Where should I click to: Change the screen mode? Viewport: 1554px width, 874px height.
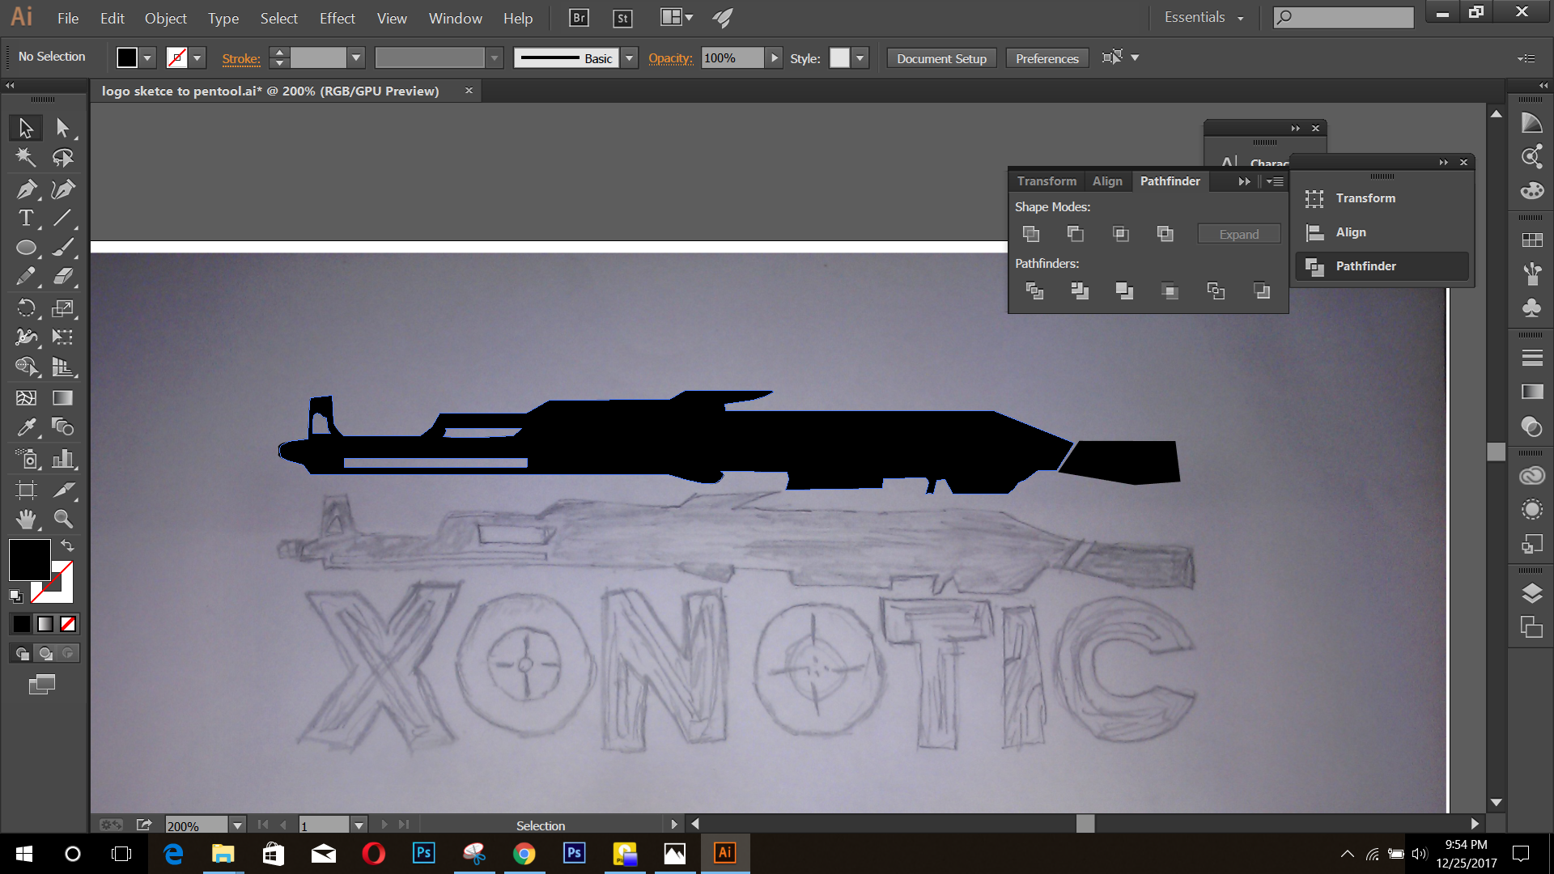click(x=42, y=685)
